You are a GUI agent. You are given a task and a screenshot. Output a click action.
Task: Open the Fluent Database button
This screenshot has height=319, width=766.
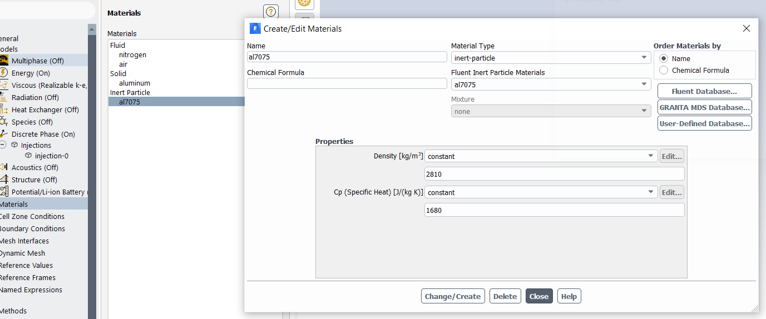point(704,91)
